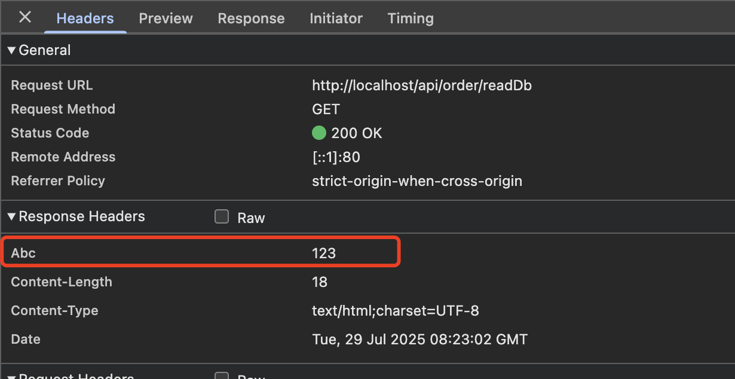Click the Date header value
The height and width of the screenshot is (379, 735).
[x=419, y=340]
